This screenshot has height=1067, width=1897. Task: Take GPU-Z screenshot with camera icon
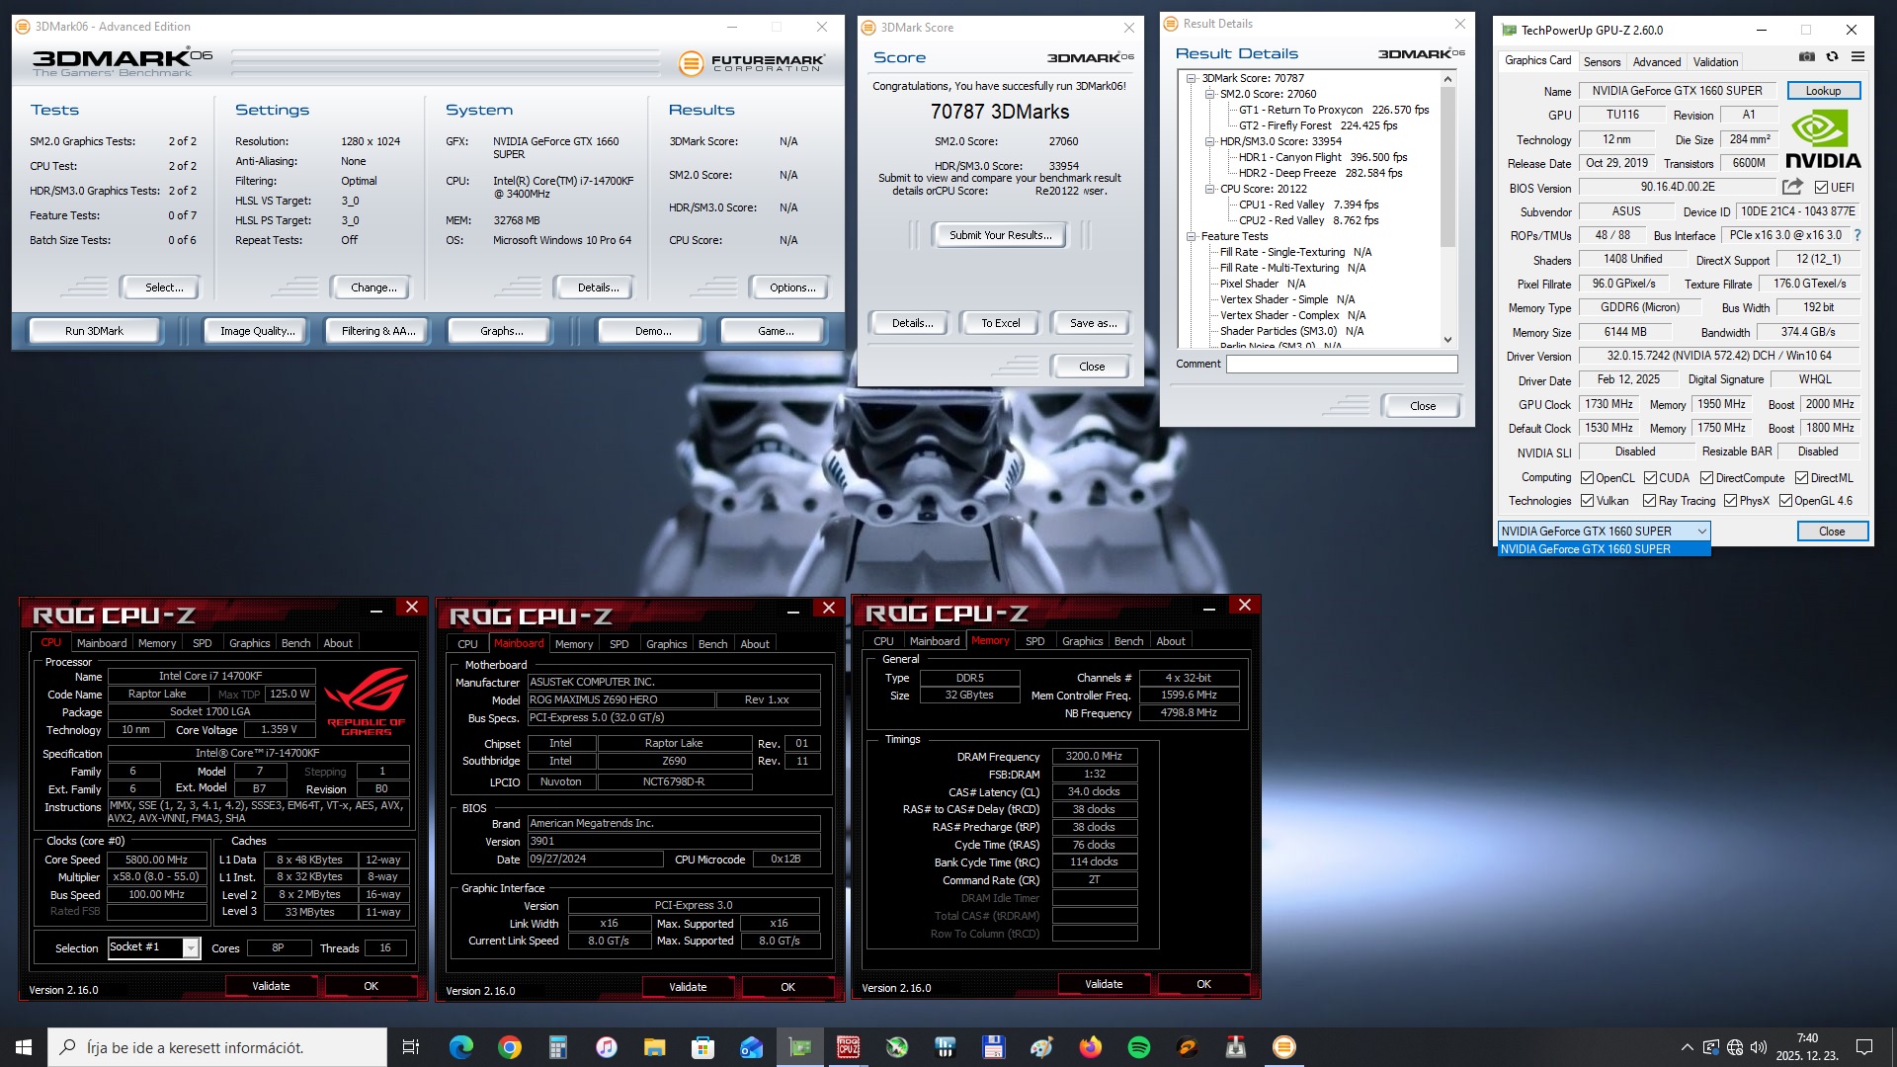(1806, 56)
